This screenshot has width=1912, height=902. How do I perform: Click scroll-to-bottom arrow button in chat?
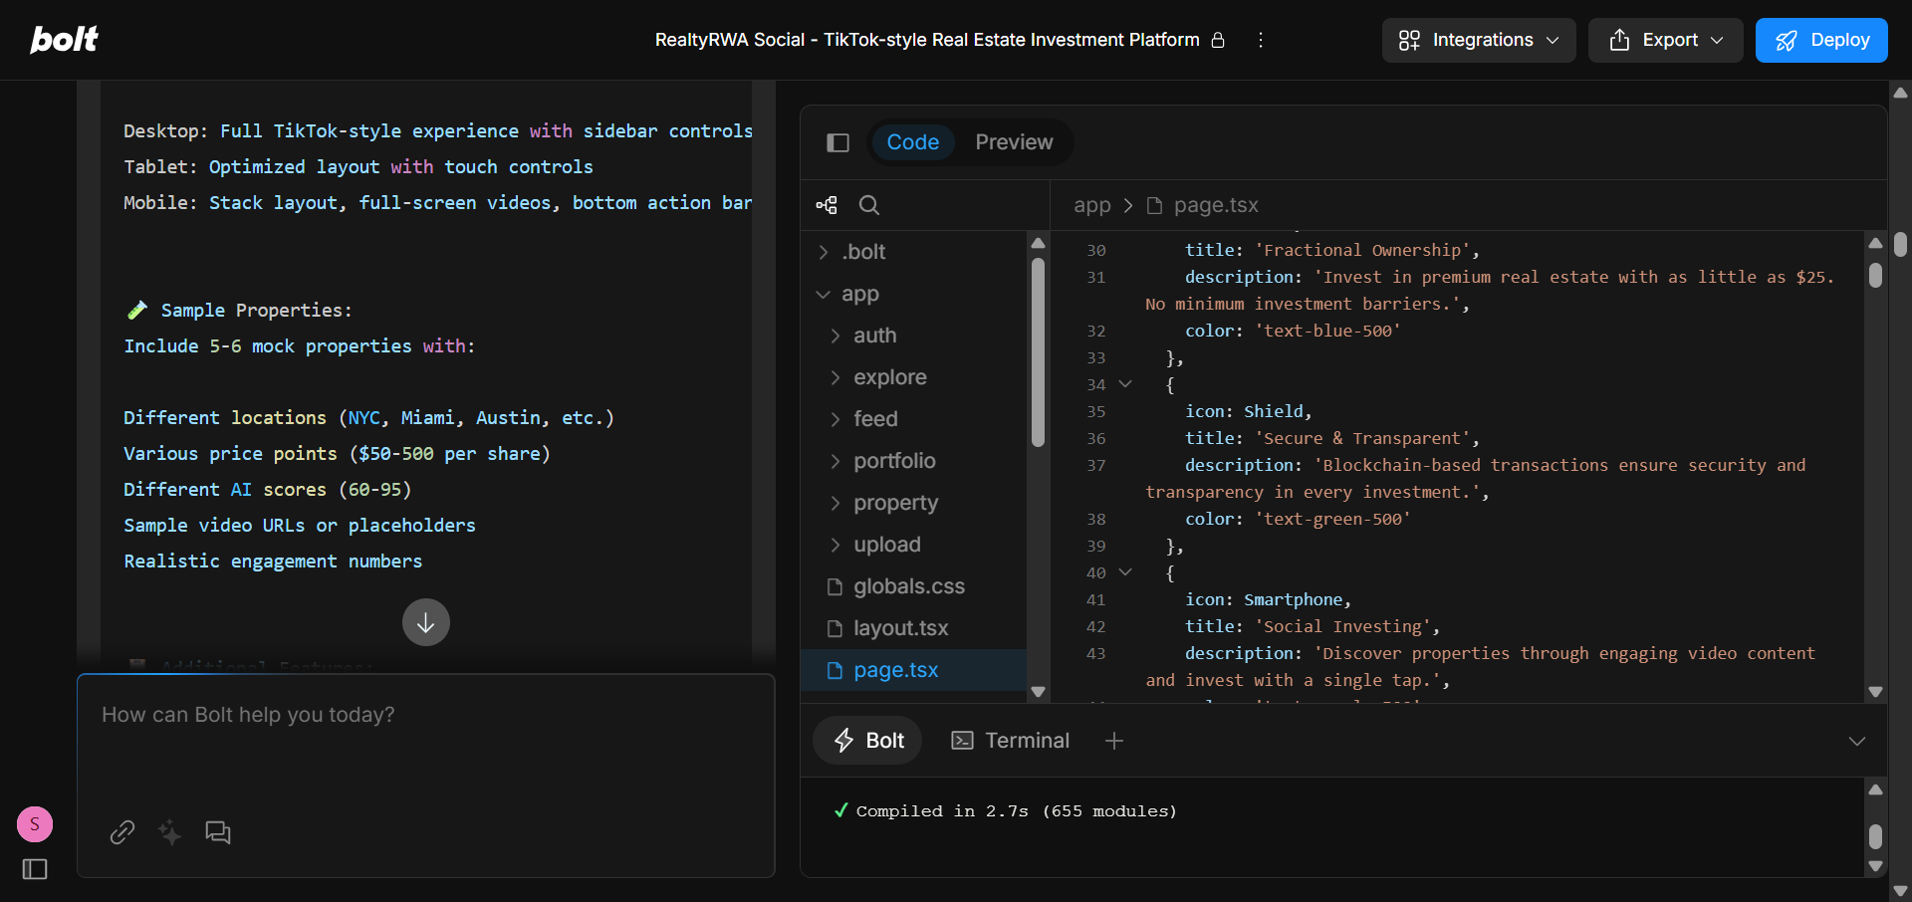(426, 622)
